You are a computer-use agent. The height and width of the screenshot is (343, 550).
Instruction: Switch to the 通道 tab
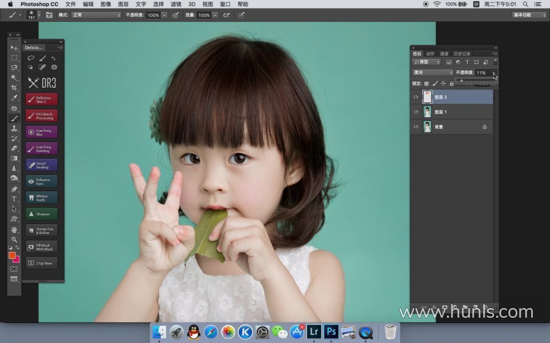444,54
